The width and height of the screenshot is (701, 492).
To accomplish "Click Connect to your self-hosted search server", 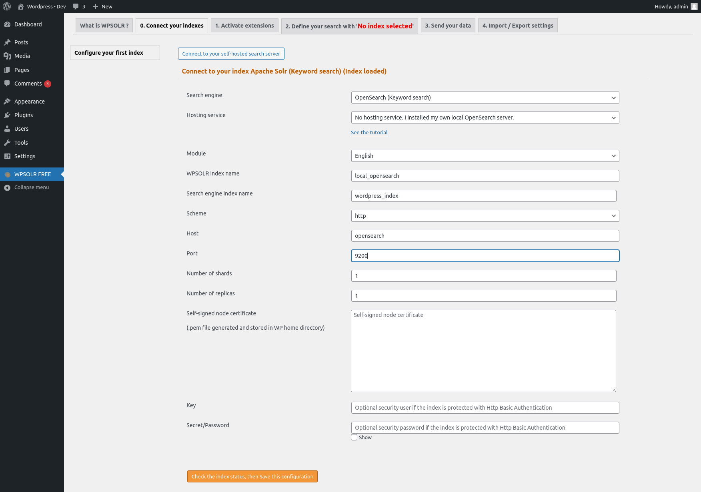I will [x=231, y=54].
